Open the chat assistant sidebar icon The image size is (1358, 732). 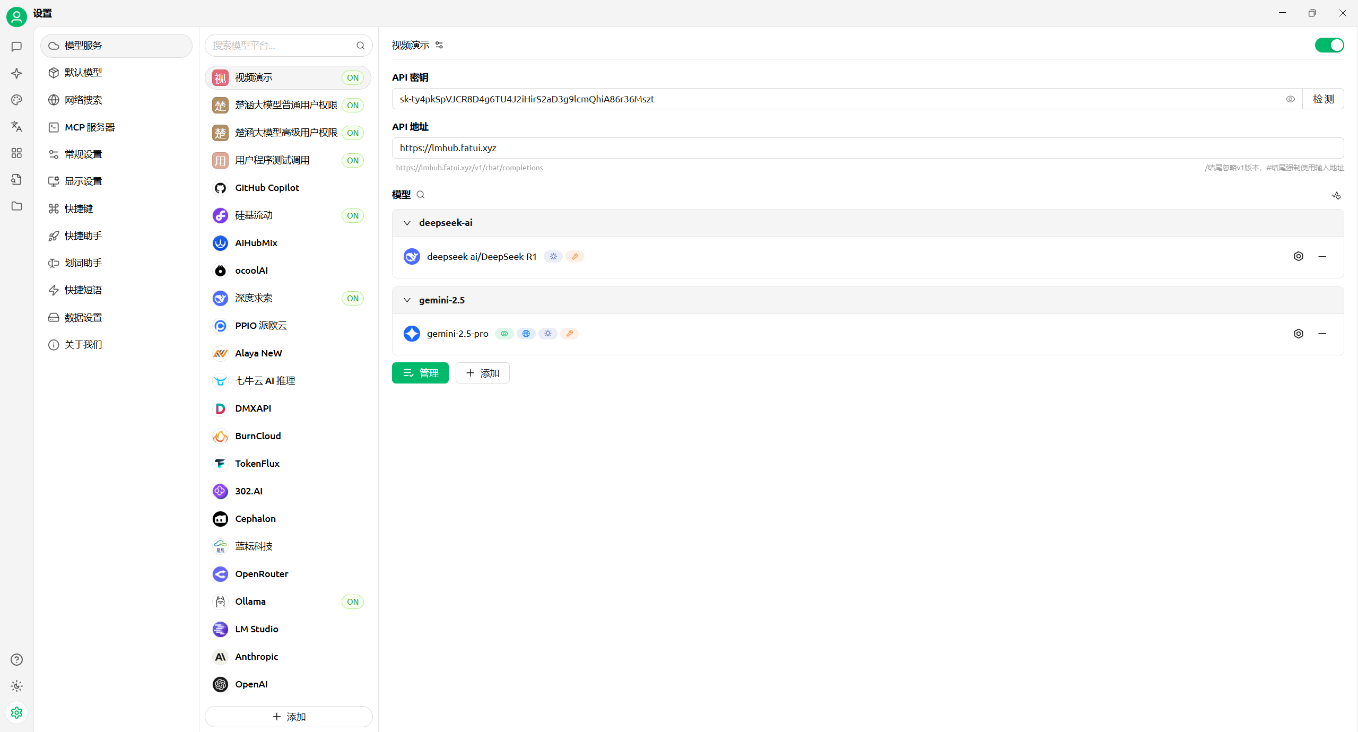(16, 47)
